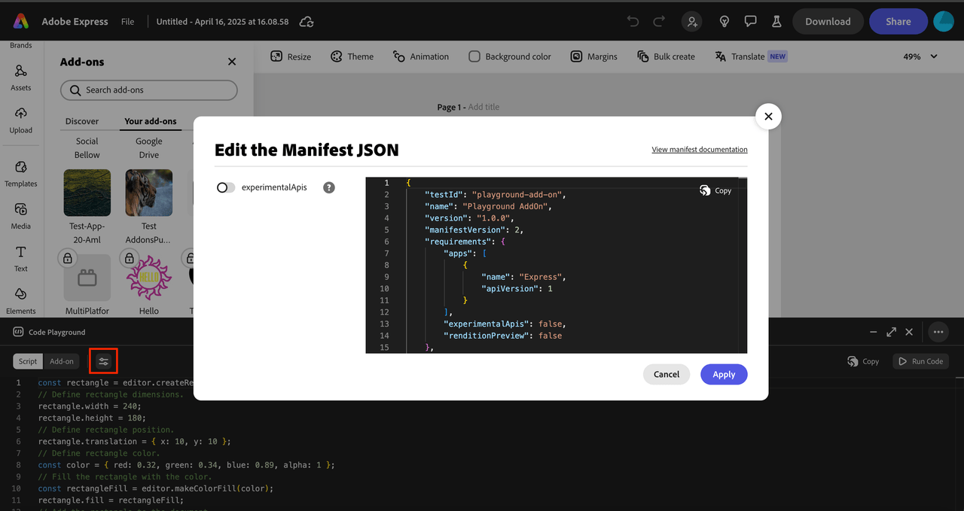This screenshot has width=964, height=511.
Task: Select the Test-App-20-Aml add-on thumbnail
Action: tap(87, 193)
